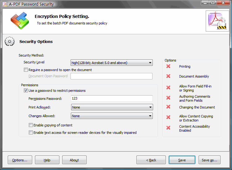
Task: Click the red X for Changing the Document
Action: pos(168,107)
